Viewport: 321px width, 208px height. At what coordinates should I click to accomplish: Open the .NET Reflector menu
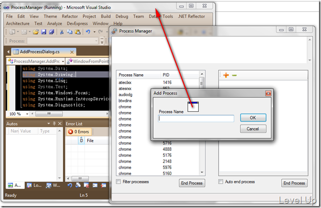point(191,16)
